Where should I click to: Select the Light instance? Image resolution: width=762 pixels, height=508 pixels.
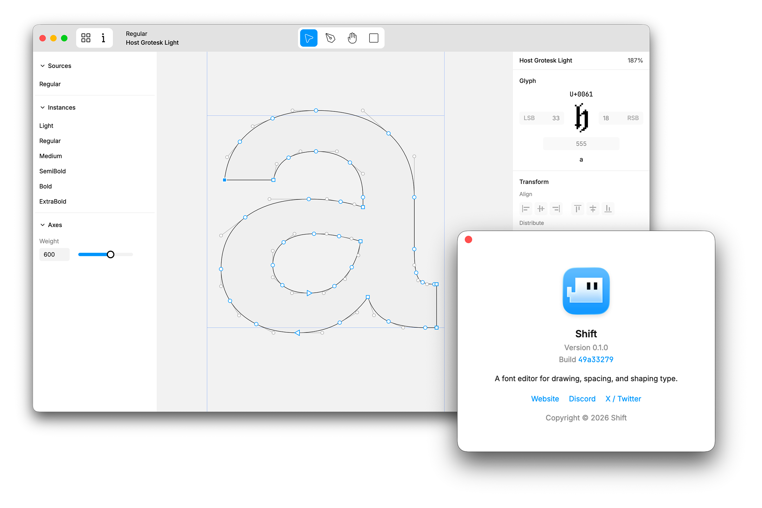[x=46, y=126]
